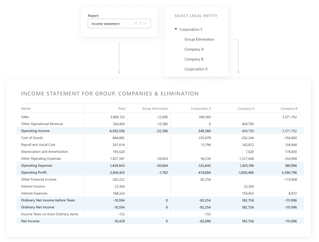Image resolution: width=319 pixels, height=242 pixels.
Task: Click the Income statement report field
Action: click(119, 24)
